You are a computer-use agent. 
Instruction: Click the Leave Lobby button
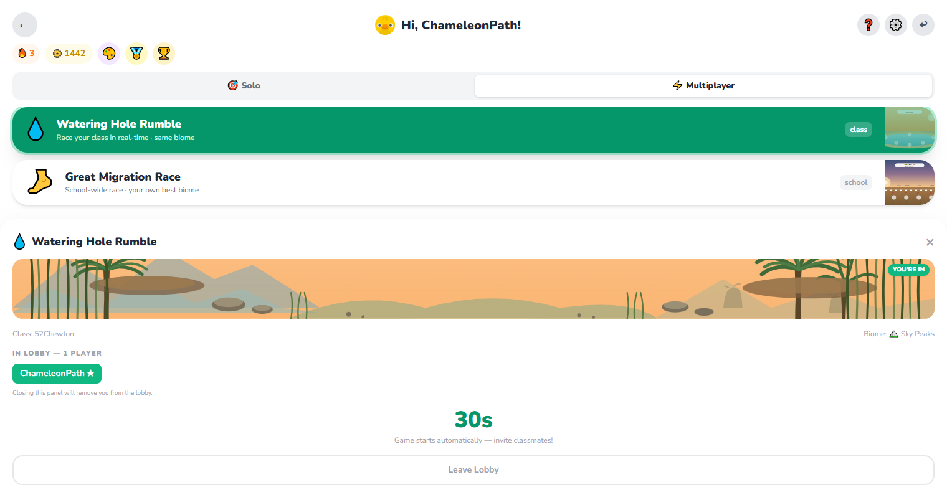(473, 470)
